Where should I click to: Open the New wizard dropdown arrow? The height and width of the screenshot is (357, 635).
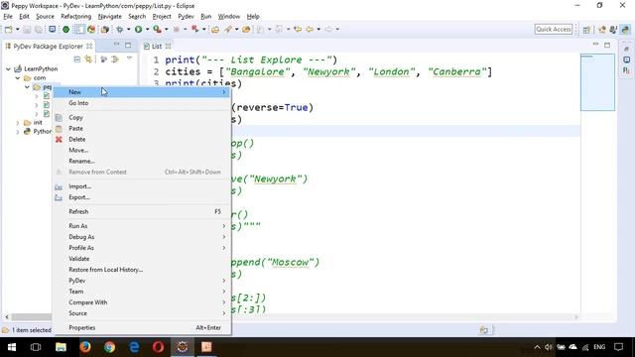point(18,29)
